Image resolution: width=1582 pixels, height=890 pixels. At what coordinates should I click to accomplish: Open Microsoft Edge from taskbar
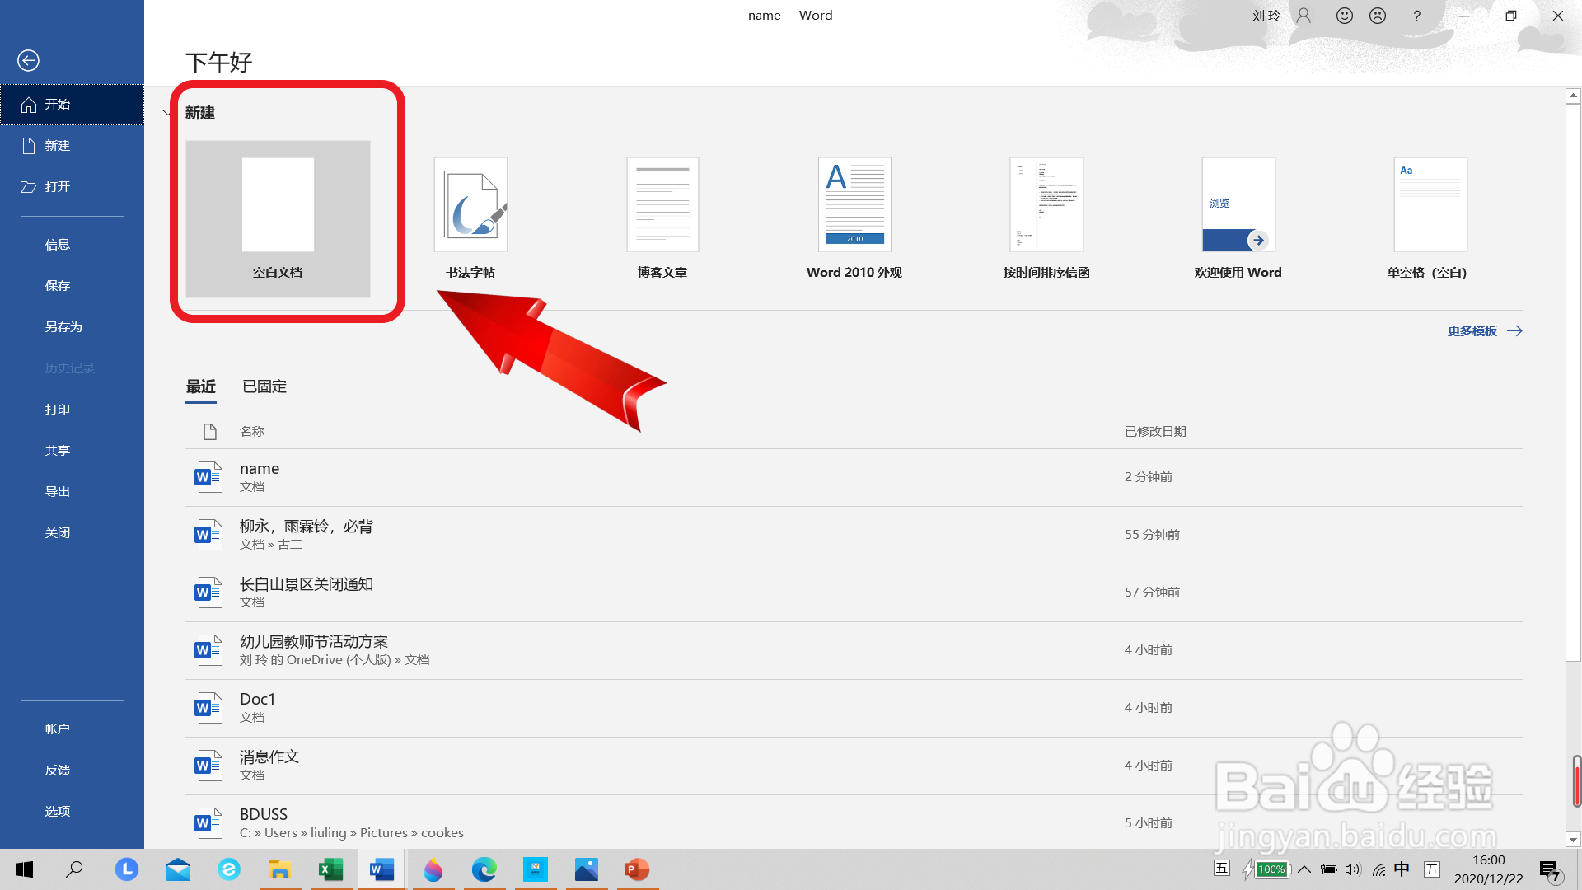484,869
